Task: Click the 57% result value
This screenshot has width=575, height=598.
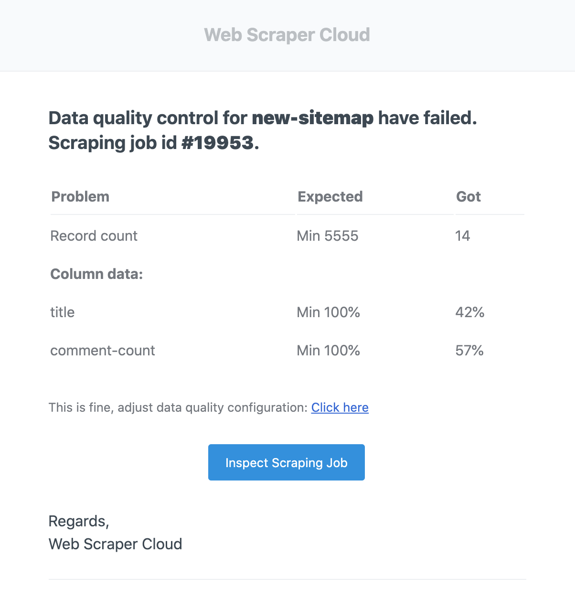Action: 469,351
